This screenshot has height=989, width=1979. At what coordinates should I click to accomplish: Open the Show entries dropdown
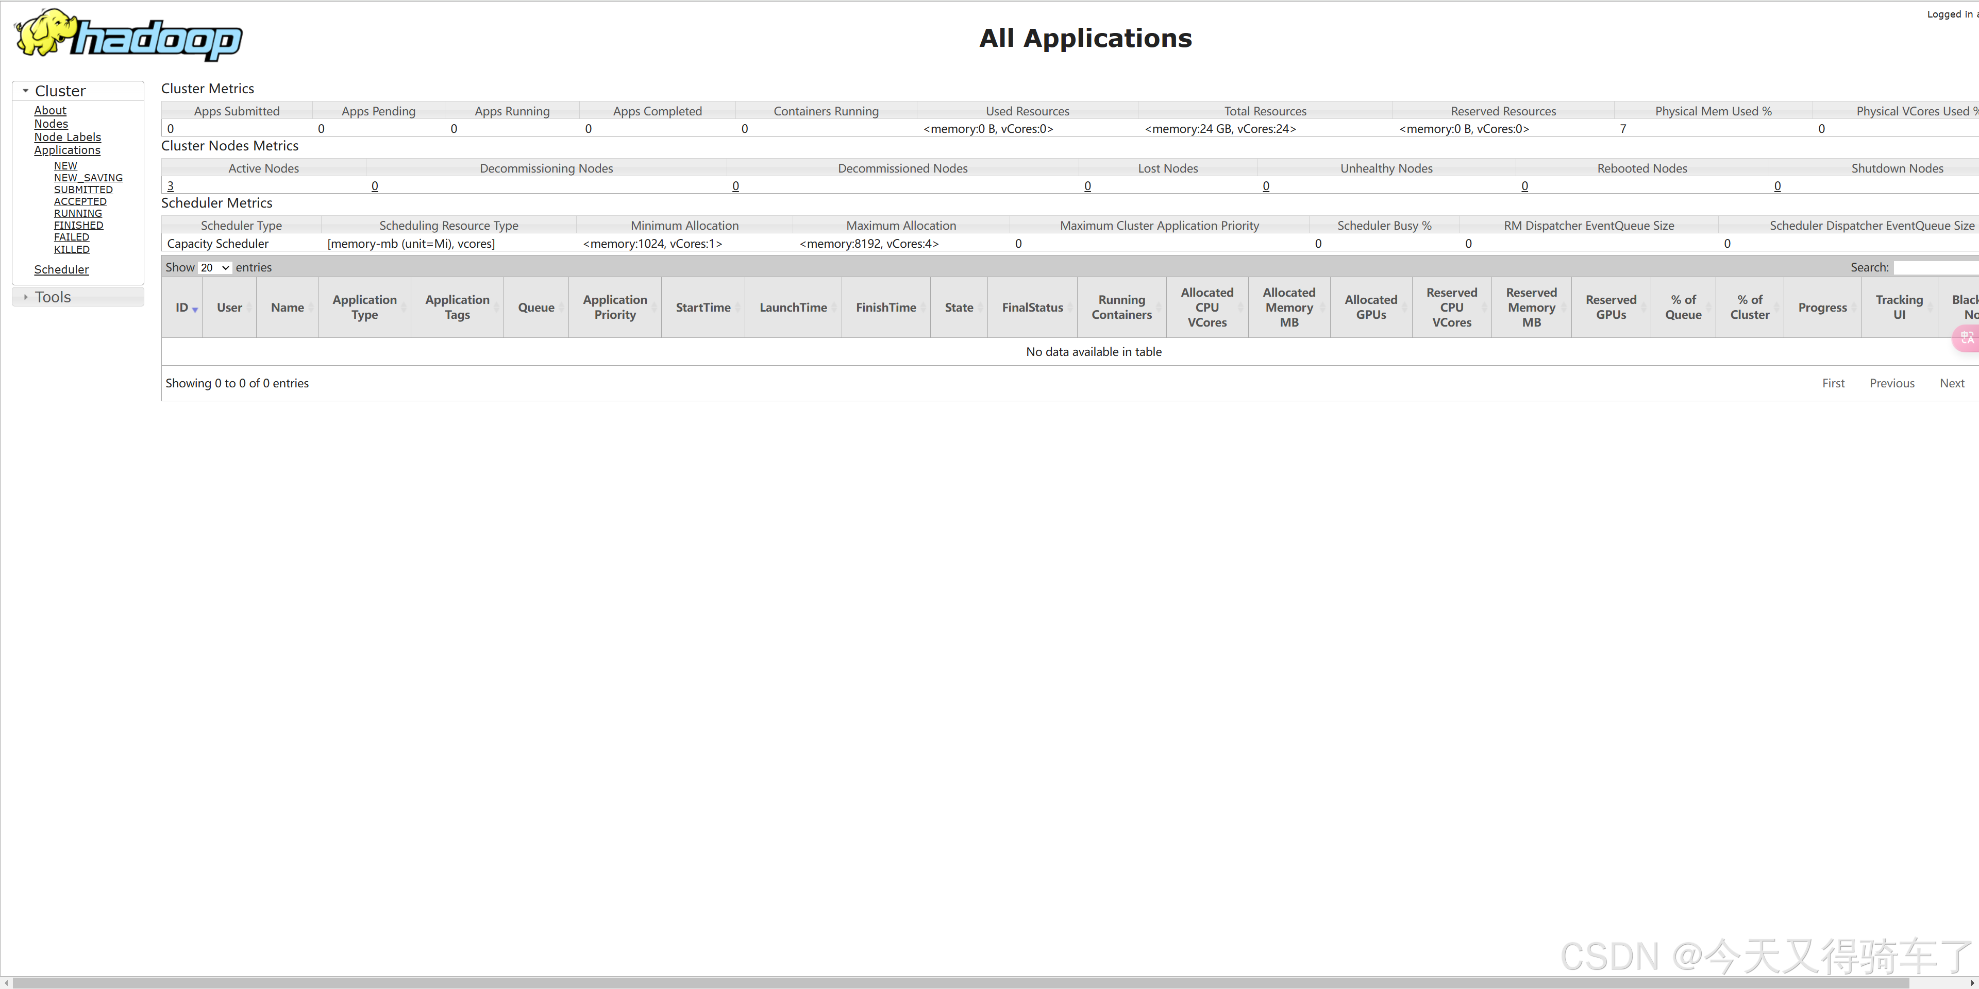215,267
